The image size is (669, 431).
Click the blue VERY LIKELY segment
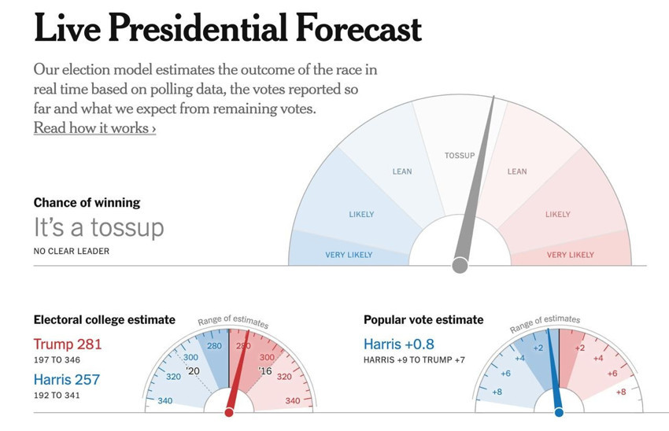coord(349,254)
